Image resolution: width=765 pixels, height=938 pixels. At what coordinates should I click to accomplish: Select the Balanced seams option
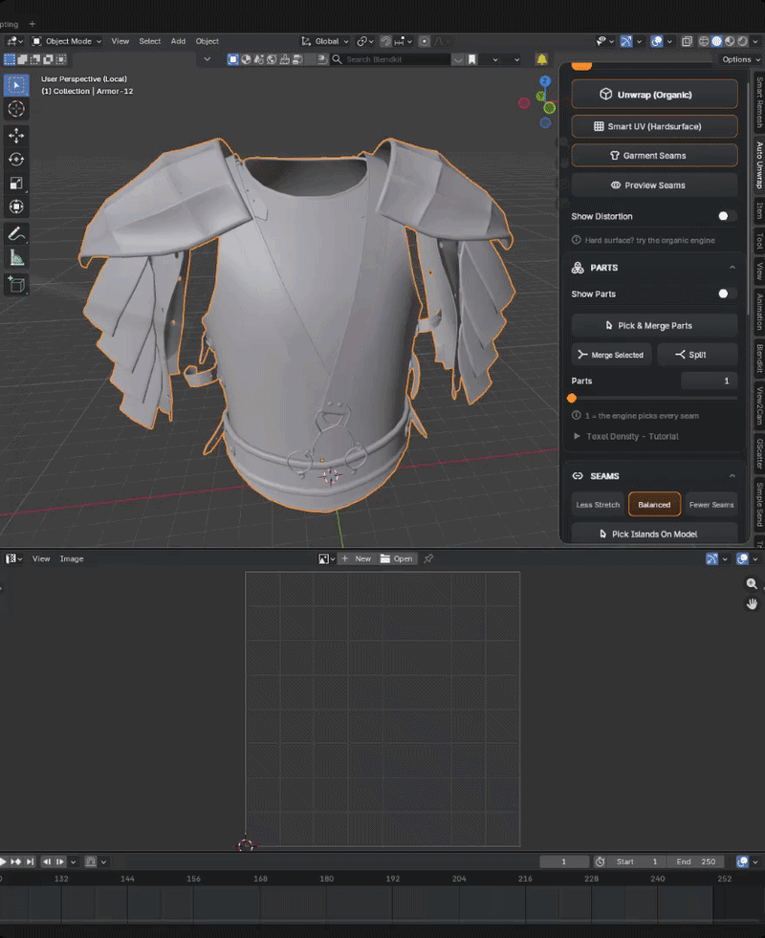(x=654, y=504)
